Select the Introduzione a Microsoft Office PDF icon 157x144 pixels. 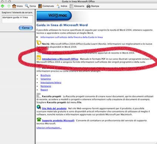[x=39, y=58]
